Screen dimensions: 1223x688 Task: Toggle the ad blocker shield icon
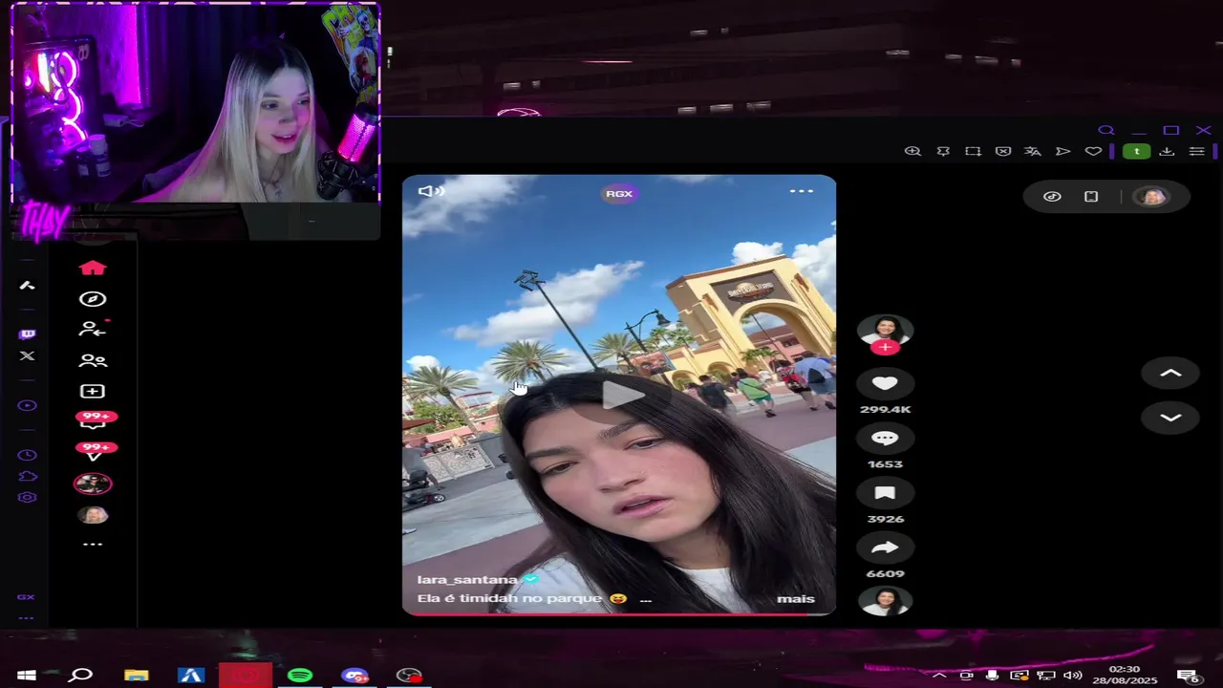[x=1003, y=151]
